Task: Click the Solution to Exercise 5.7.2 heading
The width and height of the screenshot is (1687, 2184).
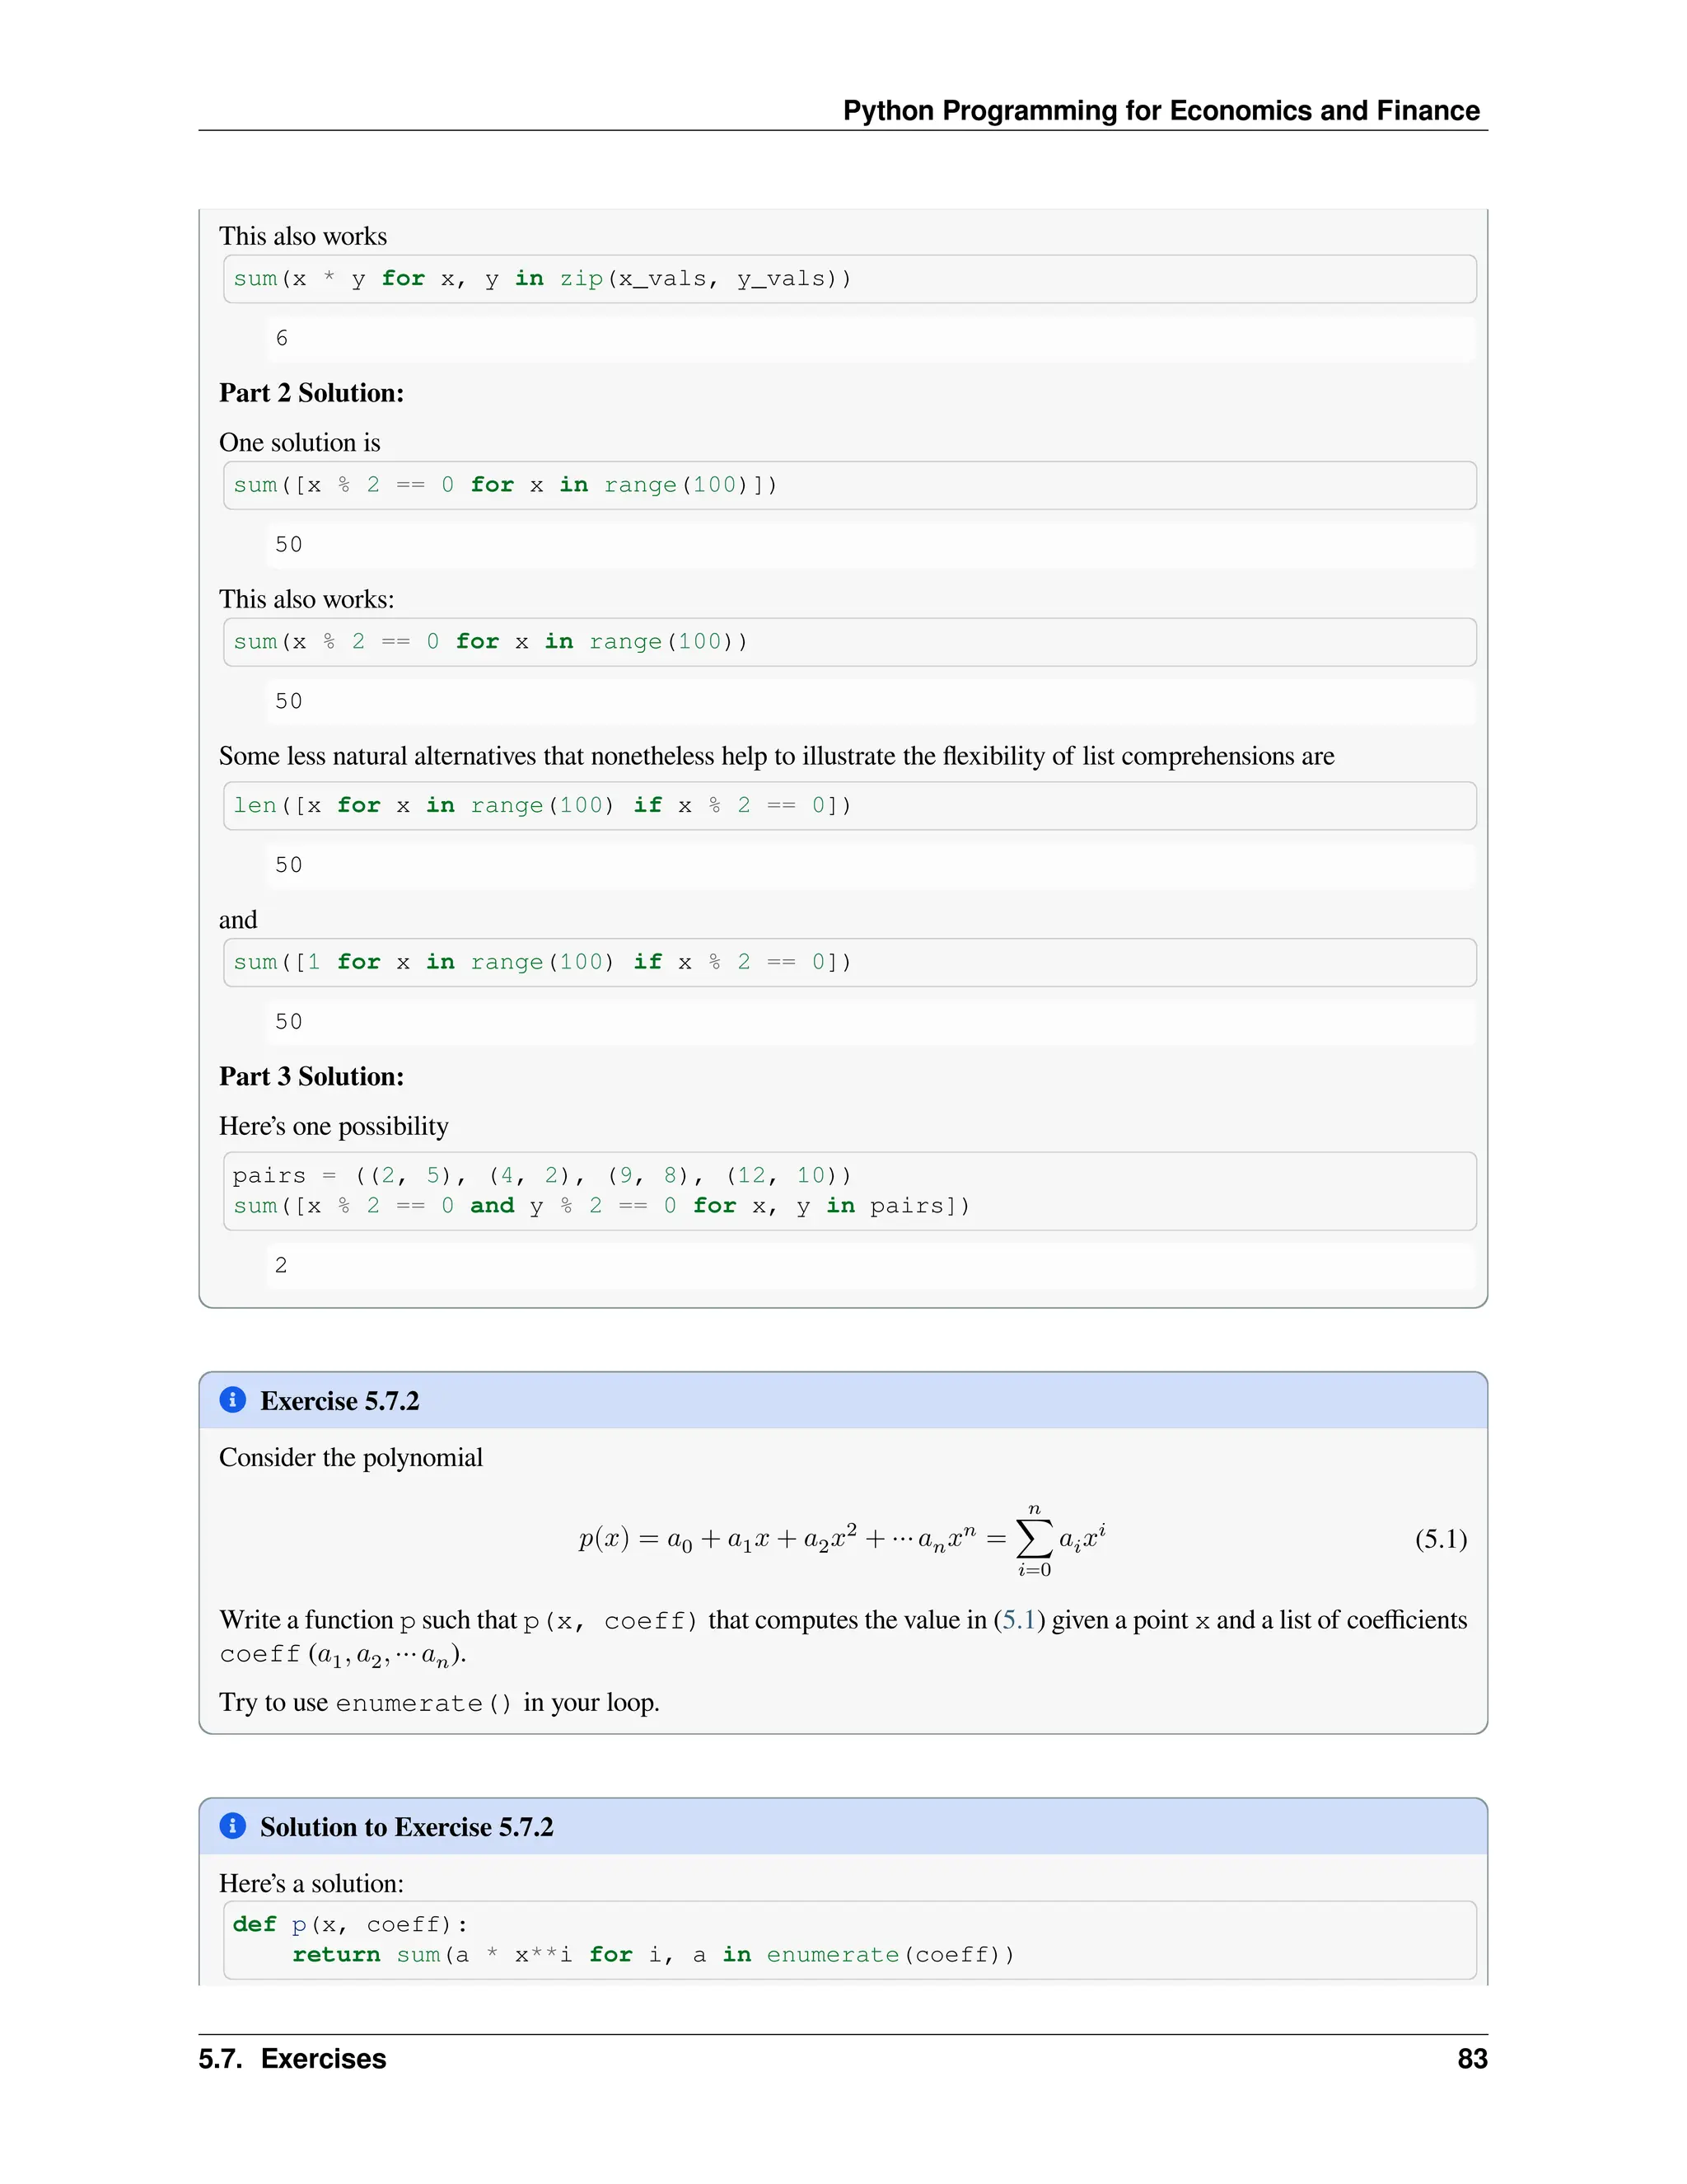Action: [x=407, y=1826]
